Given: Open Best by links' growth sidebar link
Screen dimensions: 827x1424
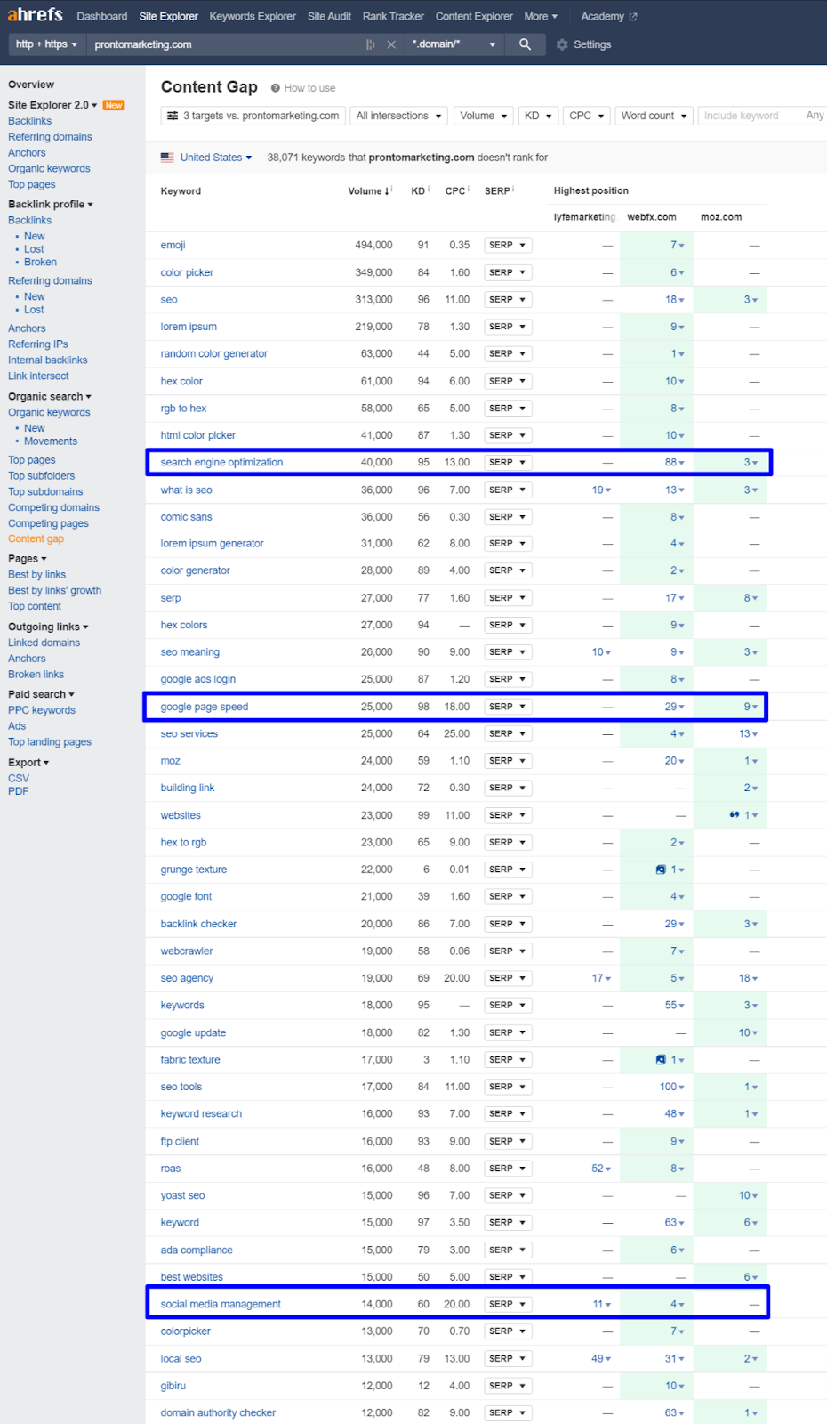Looking at the screenshot, I should click(x=54, y=591).
